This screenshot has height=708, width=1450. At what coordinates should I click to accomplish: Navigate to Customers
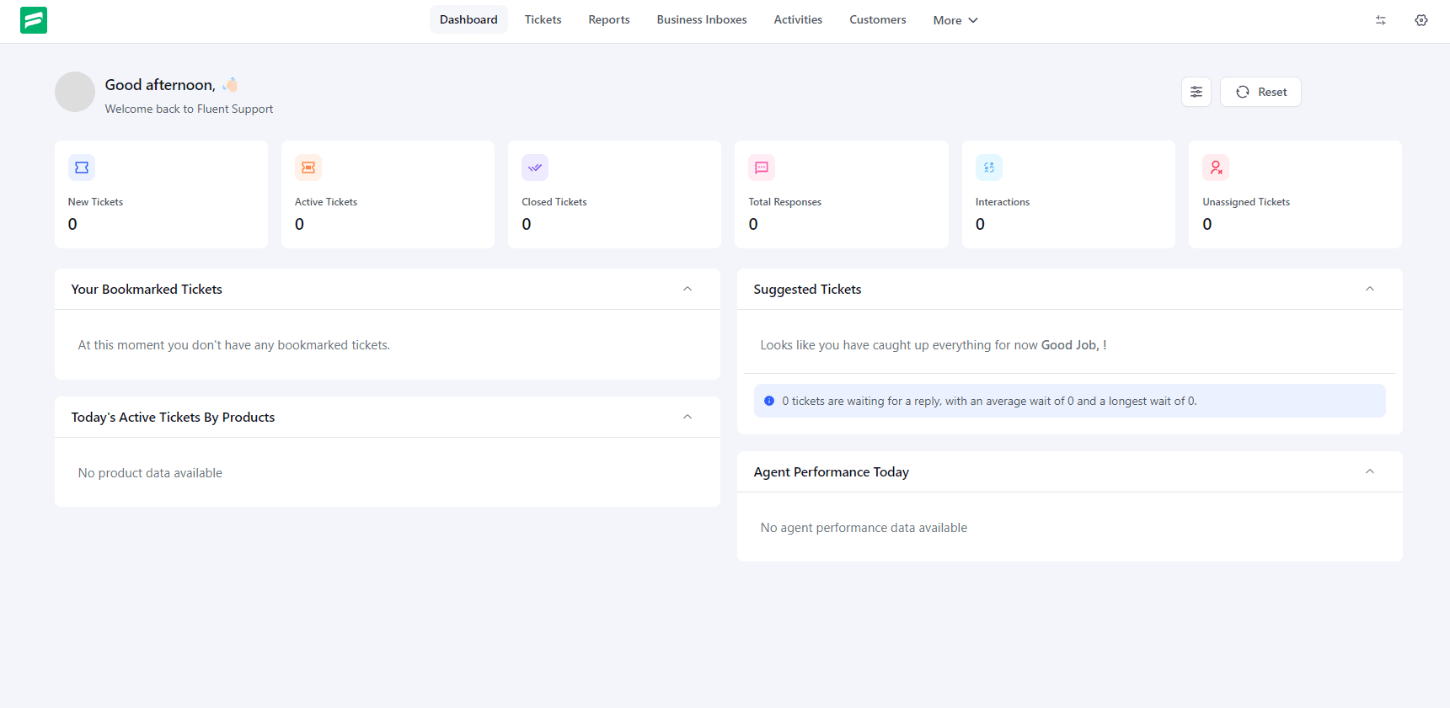click(878, 19)
